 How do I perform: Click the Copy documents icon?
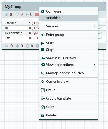pyautogui.click(x=43, y=107)
